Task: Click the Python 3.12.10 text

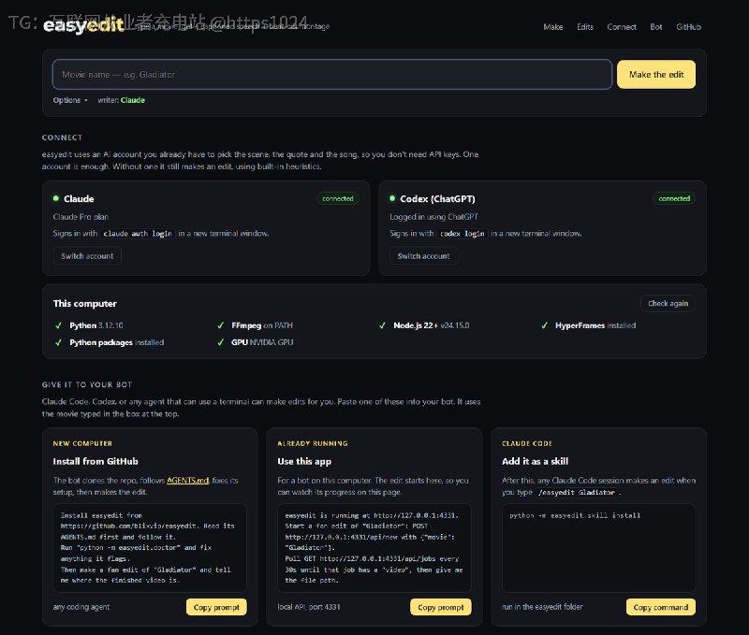Action: click(96, 325)
